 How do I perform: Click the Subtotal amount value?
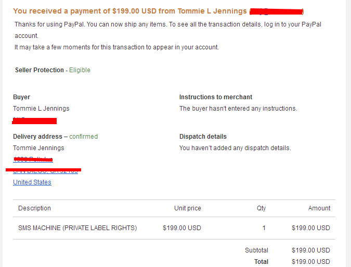point(311,250)
